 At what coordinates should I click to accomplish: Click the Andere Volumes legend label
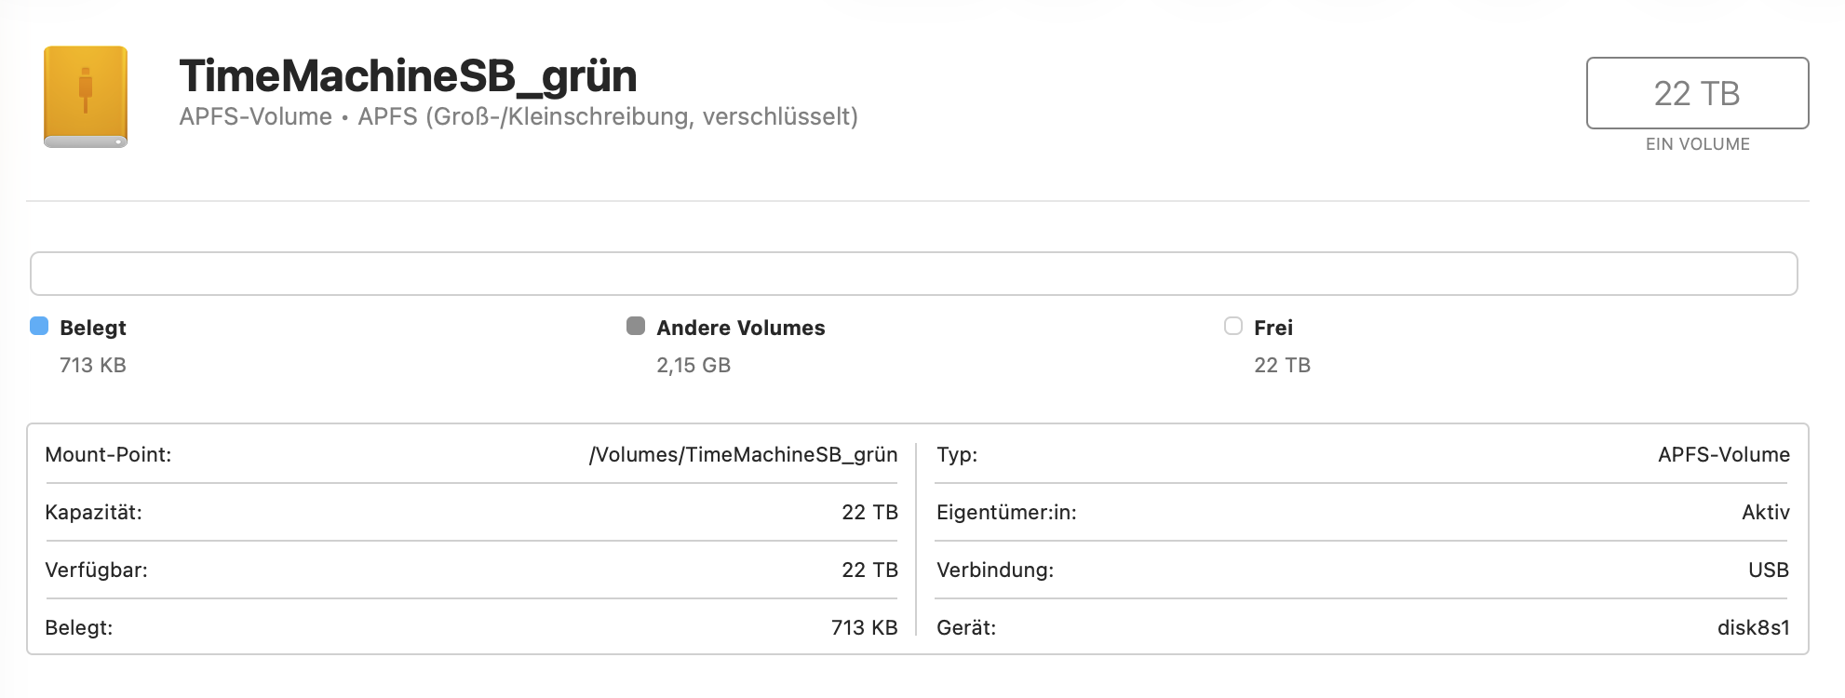[740, 328]
